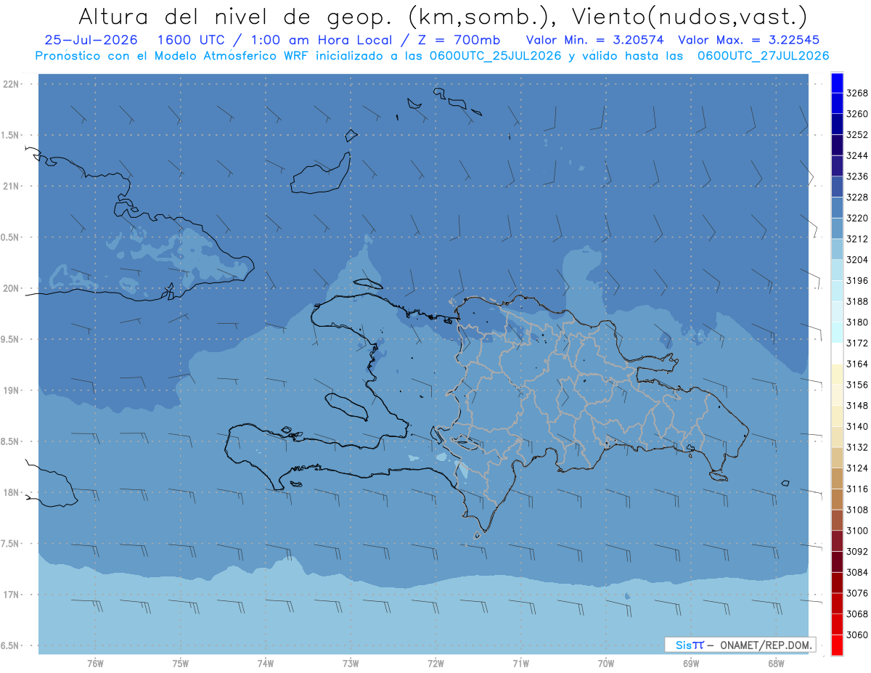This screenshot has width=871, height=673.
Task: Click the '3204' colorbar value
Action: 857,260
